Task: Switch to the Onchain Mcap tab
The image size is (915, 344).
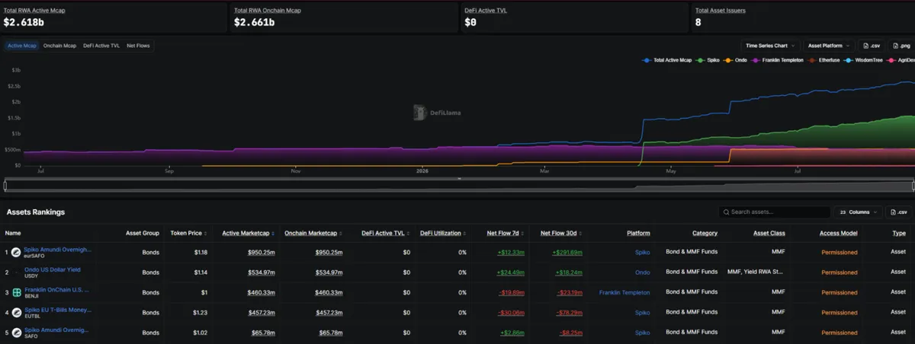Action: (x=59, y=46)
